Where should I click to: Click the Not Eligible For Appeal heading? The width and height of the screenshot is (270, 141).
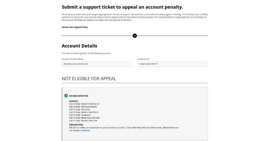[x=89, y=79]
